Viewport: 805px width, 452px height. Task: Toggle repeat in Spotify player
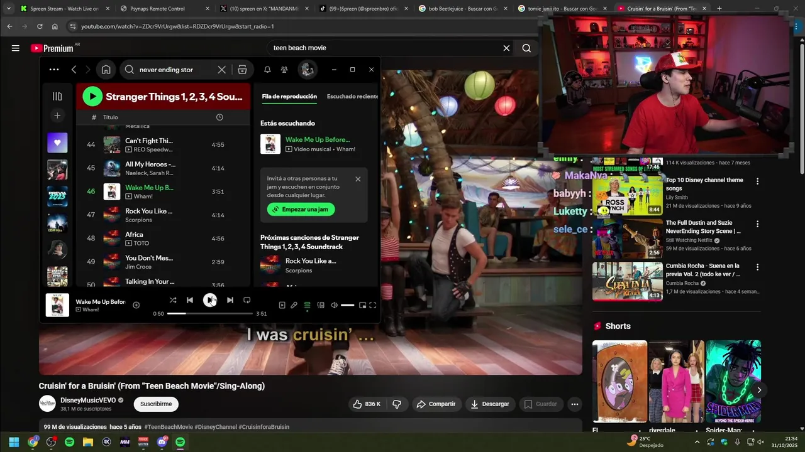click(x=247, y=300)
